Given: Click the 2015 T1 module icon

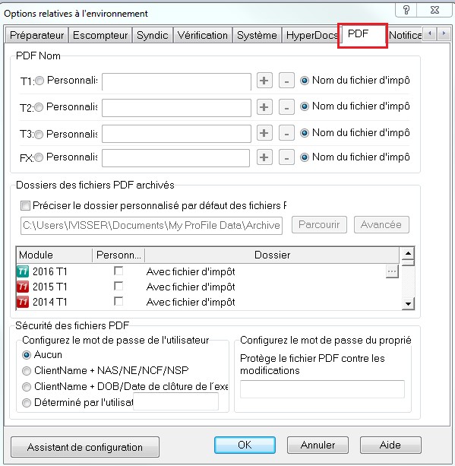Looking at the screenshot, I should pyautogui.click(x=23, y=287).
